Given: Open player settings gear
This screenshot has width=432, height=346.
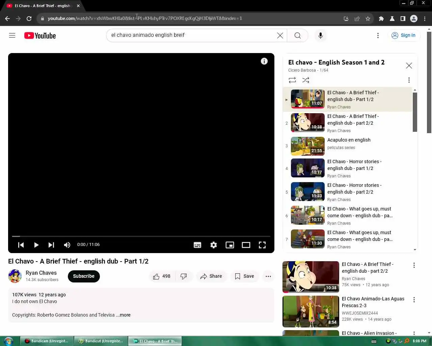Looking at the screenshot, I should pyautogui.click(x=214, y=245).
